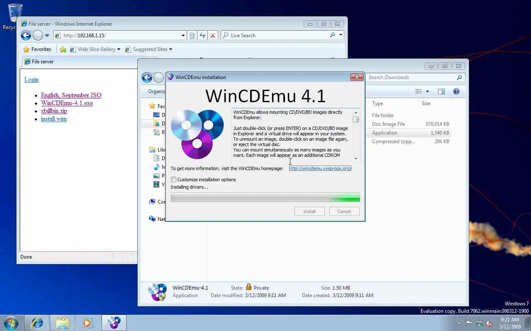Click the Downloads folder icon in the sidebar
This screenshot has height=331, width=531.
coord(156,124)
